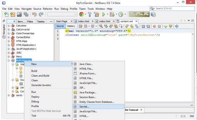
Task: Click the Profile Project clock icon
Action: point(121,14)
